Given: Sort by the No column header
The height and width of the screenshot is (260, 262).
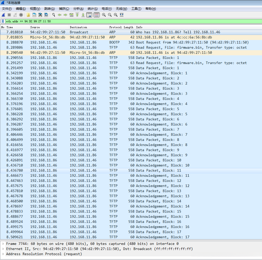Looking at the screenshot, I should pos(3,27).
